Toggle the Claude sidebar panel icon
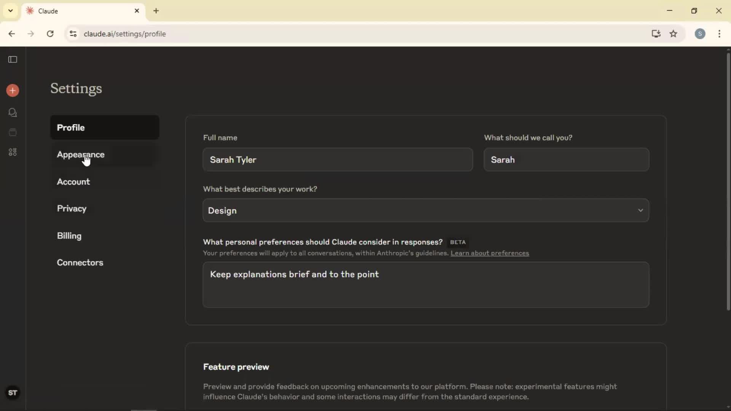Screen dimensions: 731x411 click(13, 59)
